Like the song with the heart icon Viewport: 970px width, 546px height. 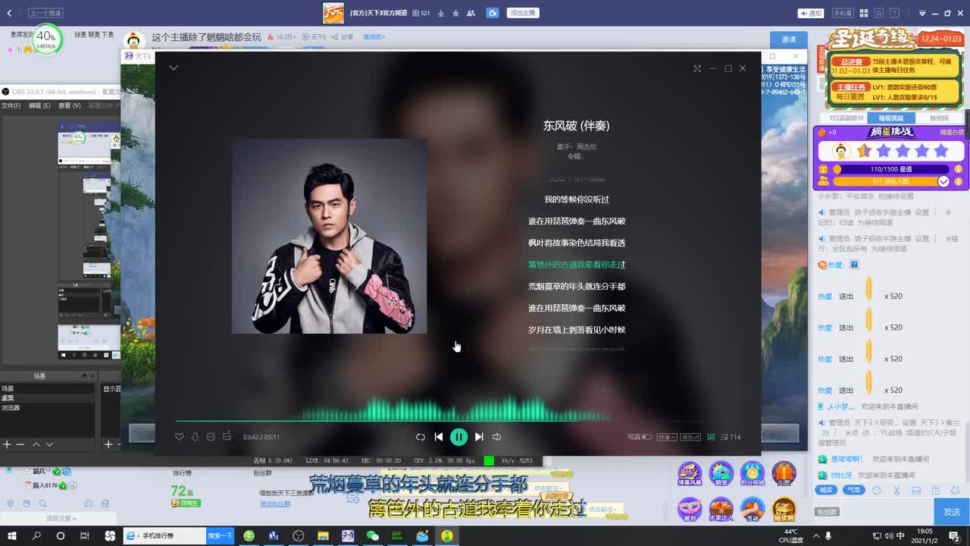(x=180, y=437)
